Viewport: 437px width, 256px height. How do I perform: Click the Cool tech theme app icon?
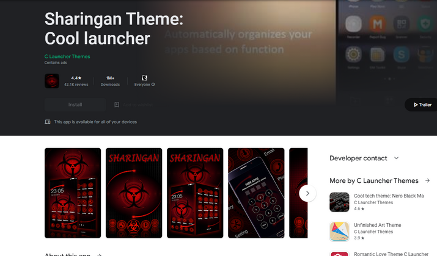pos(339,202)
